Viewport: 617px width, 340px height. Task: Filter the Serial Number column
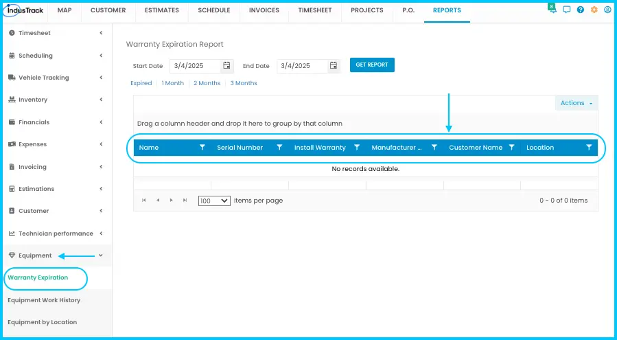[279, 148]
